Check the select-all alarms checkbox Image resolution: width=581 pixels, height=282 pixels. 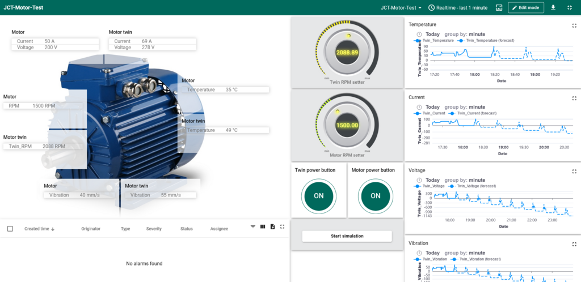(10, 229)
